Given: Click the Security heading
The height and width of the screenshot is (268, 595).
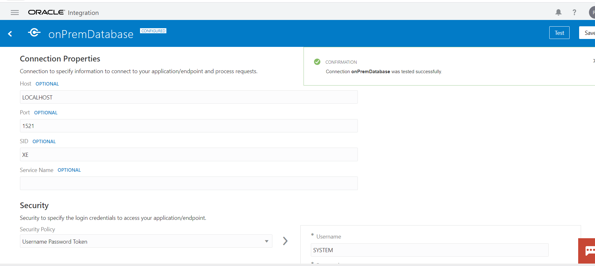Looking at the screenshot, I should pos(34,205).
